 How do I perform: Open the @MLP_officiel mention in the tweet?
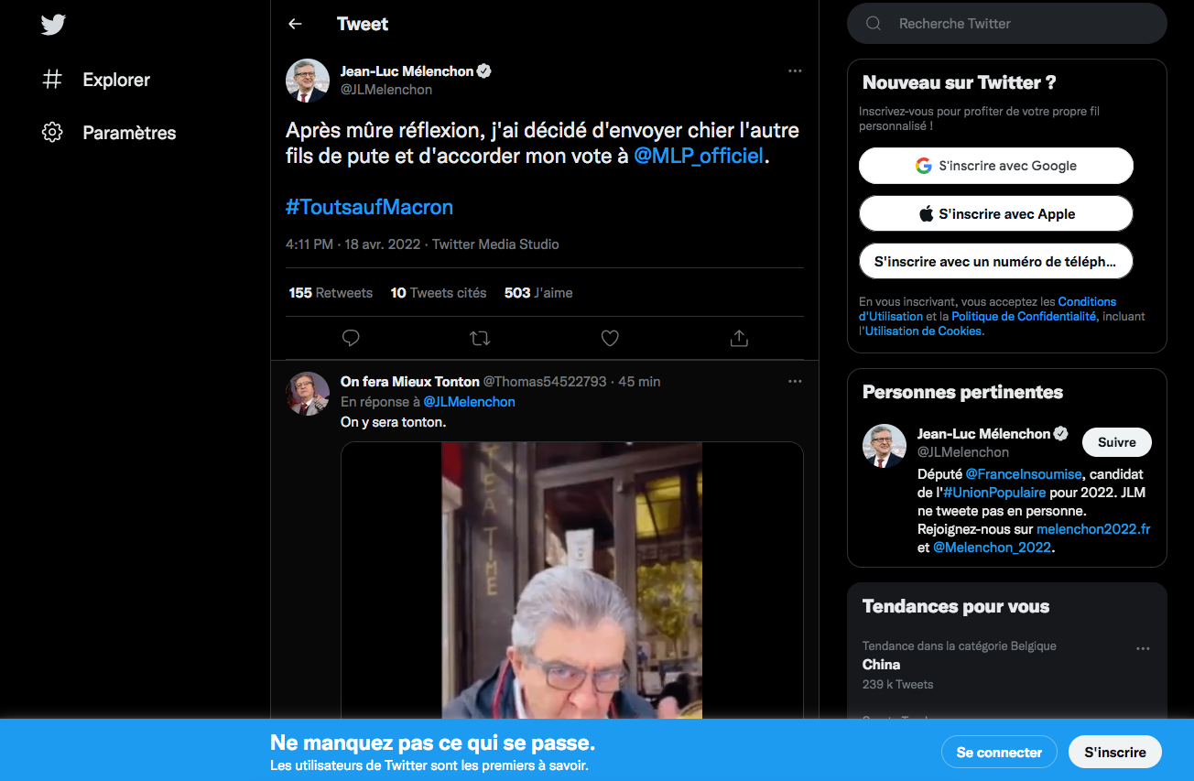tap(698, 157)
